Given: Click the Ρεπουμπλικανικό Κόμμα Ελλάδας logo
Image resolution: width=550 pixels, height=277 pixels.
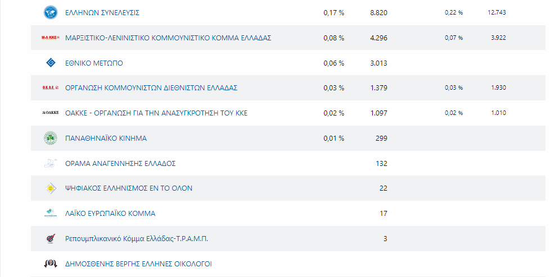Looking at the screenshot, I should 51,239.
